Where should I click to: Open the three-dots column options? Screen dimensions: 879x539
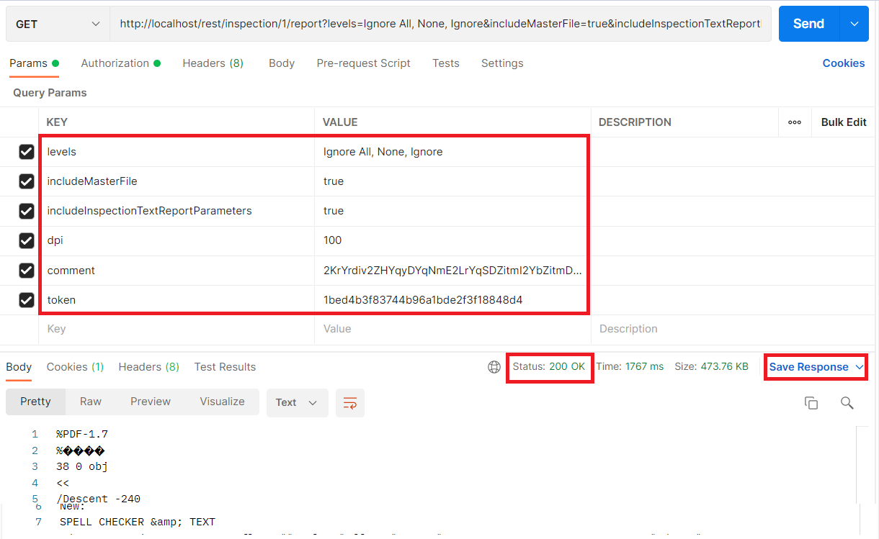click(x=795, y=122)
